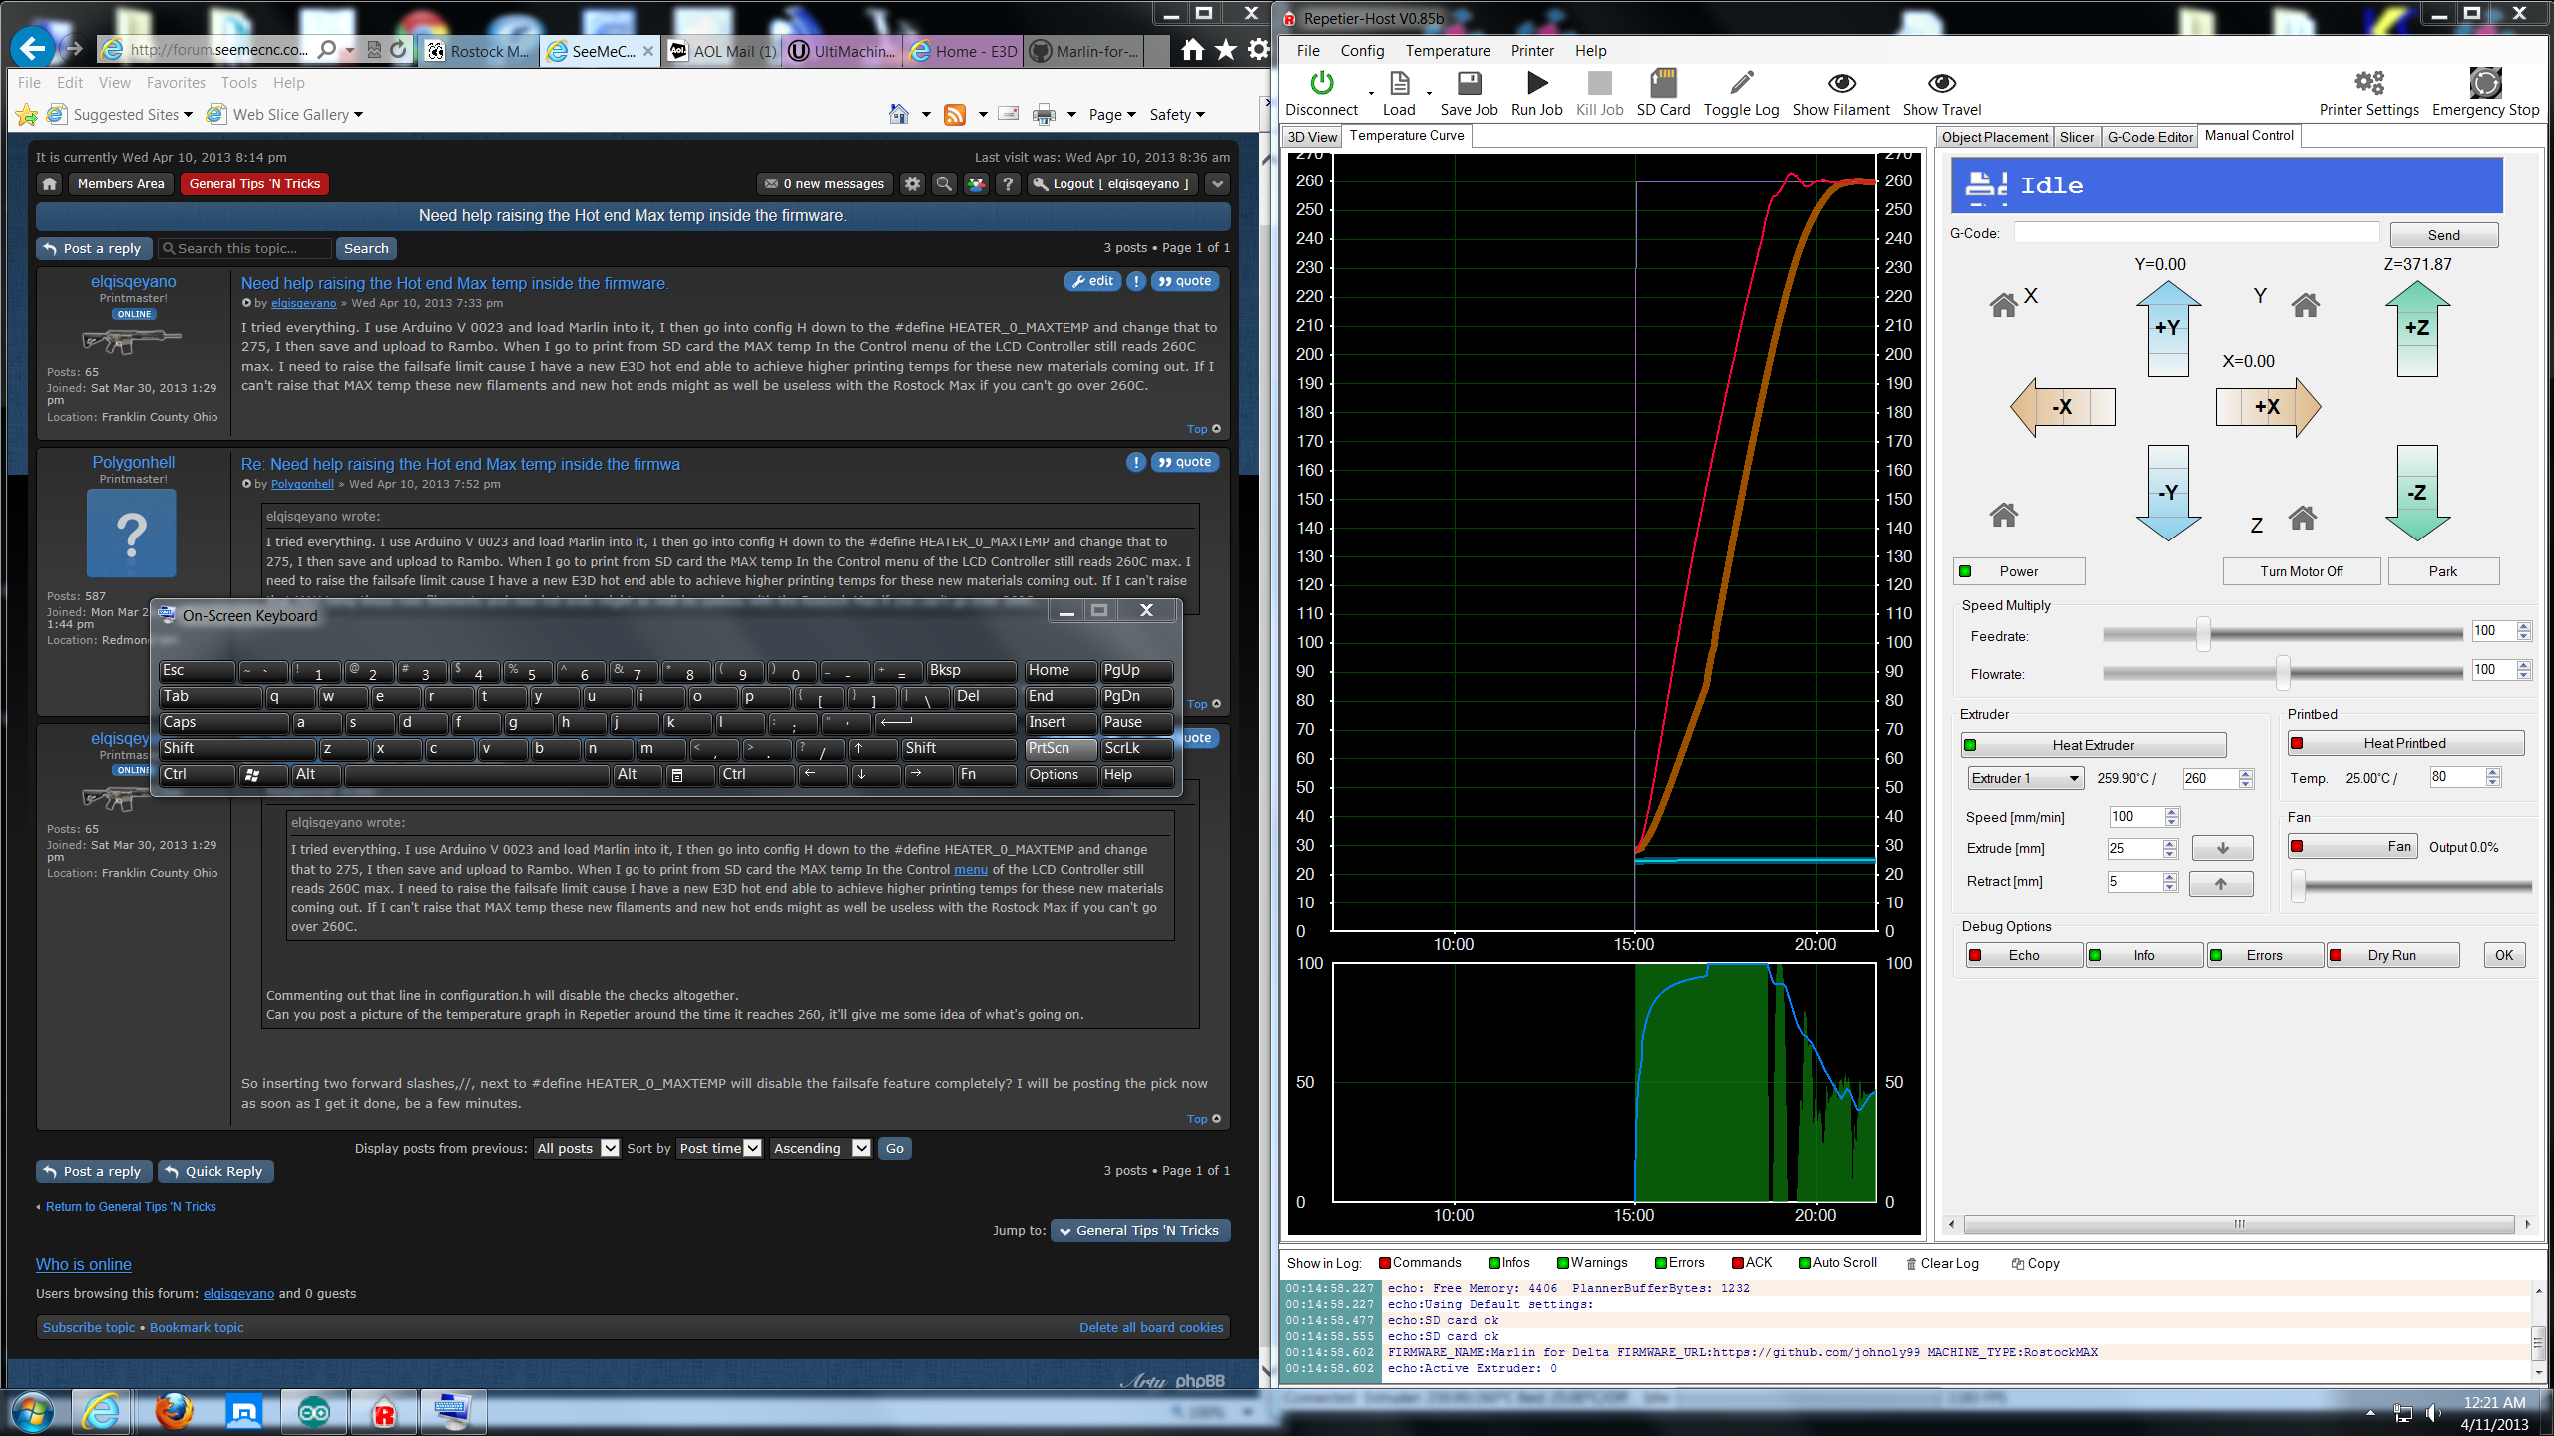Toggle the Heat Extruder button

click(x=2093, y=745)
